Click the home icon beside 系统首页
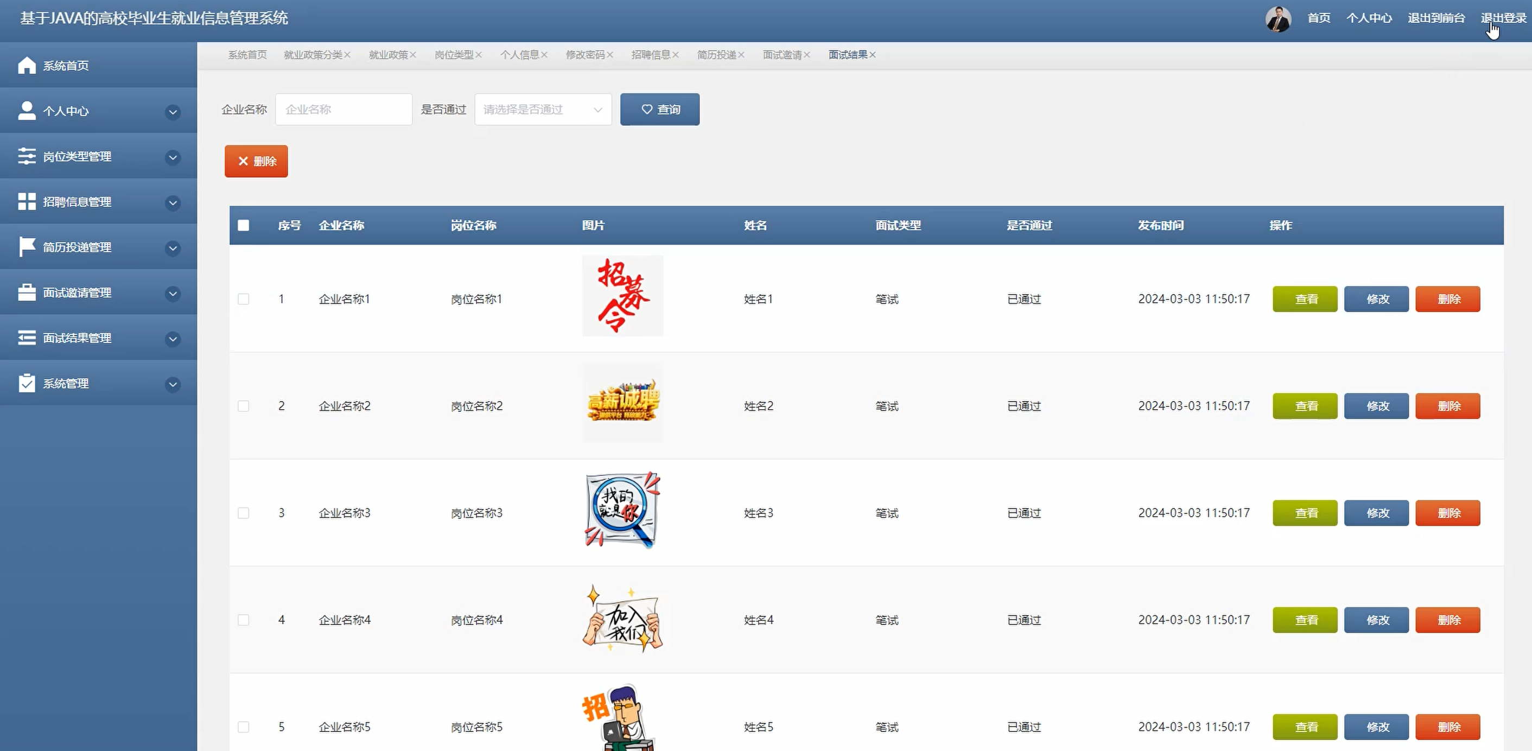 click(27, 66)
